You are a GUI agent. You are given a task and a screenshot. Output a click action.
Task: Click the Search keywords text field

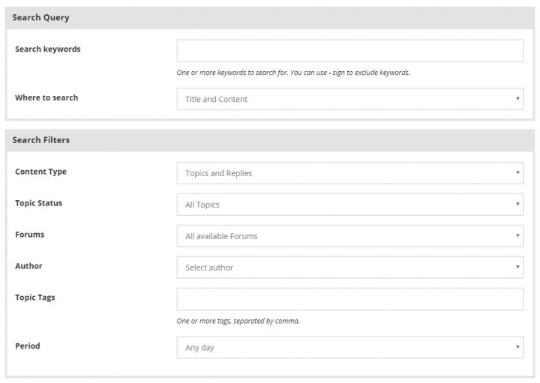click(x=350, y=51)
